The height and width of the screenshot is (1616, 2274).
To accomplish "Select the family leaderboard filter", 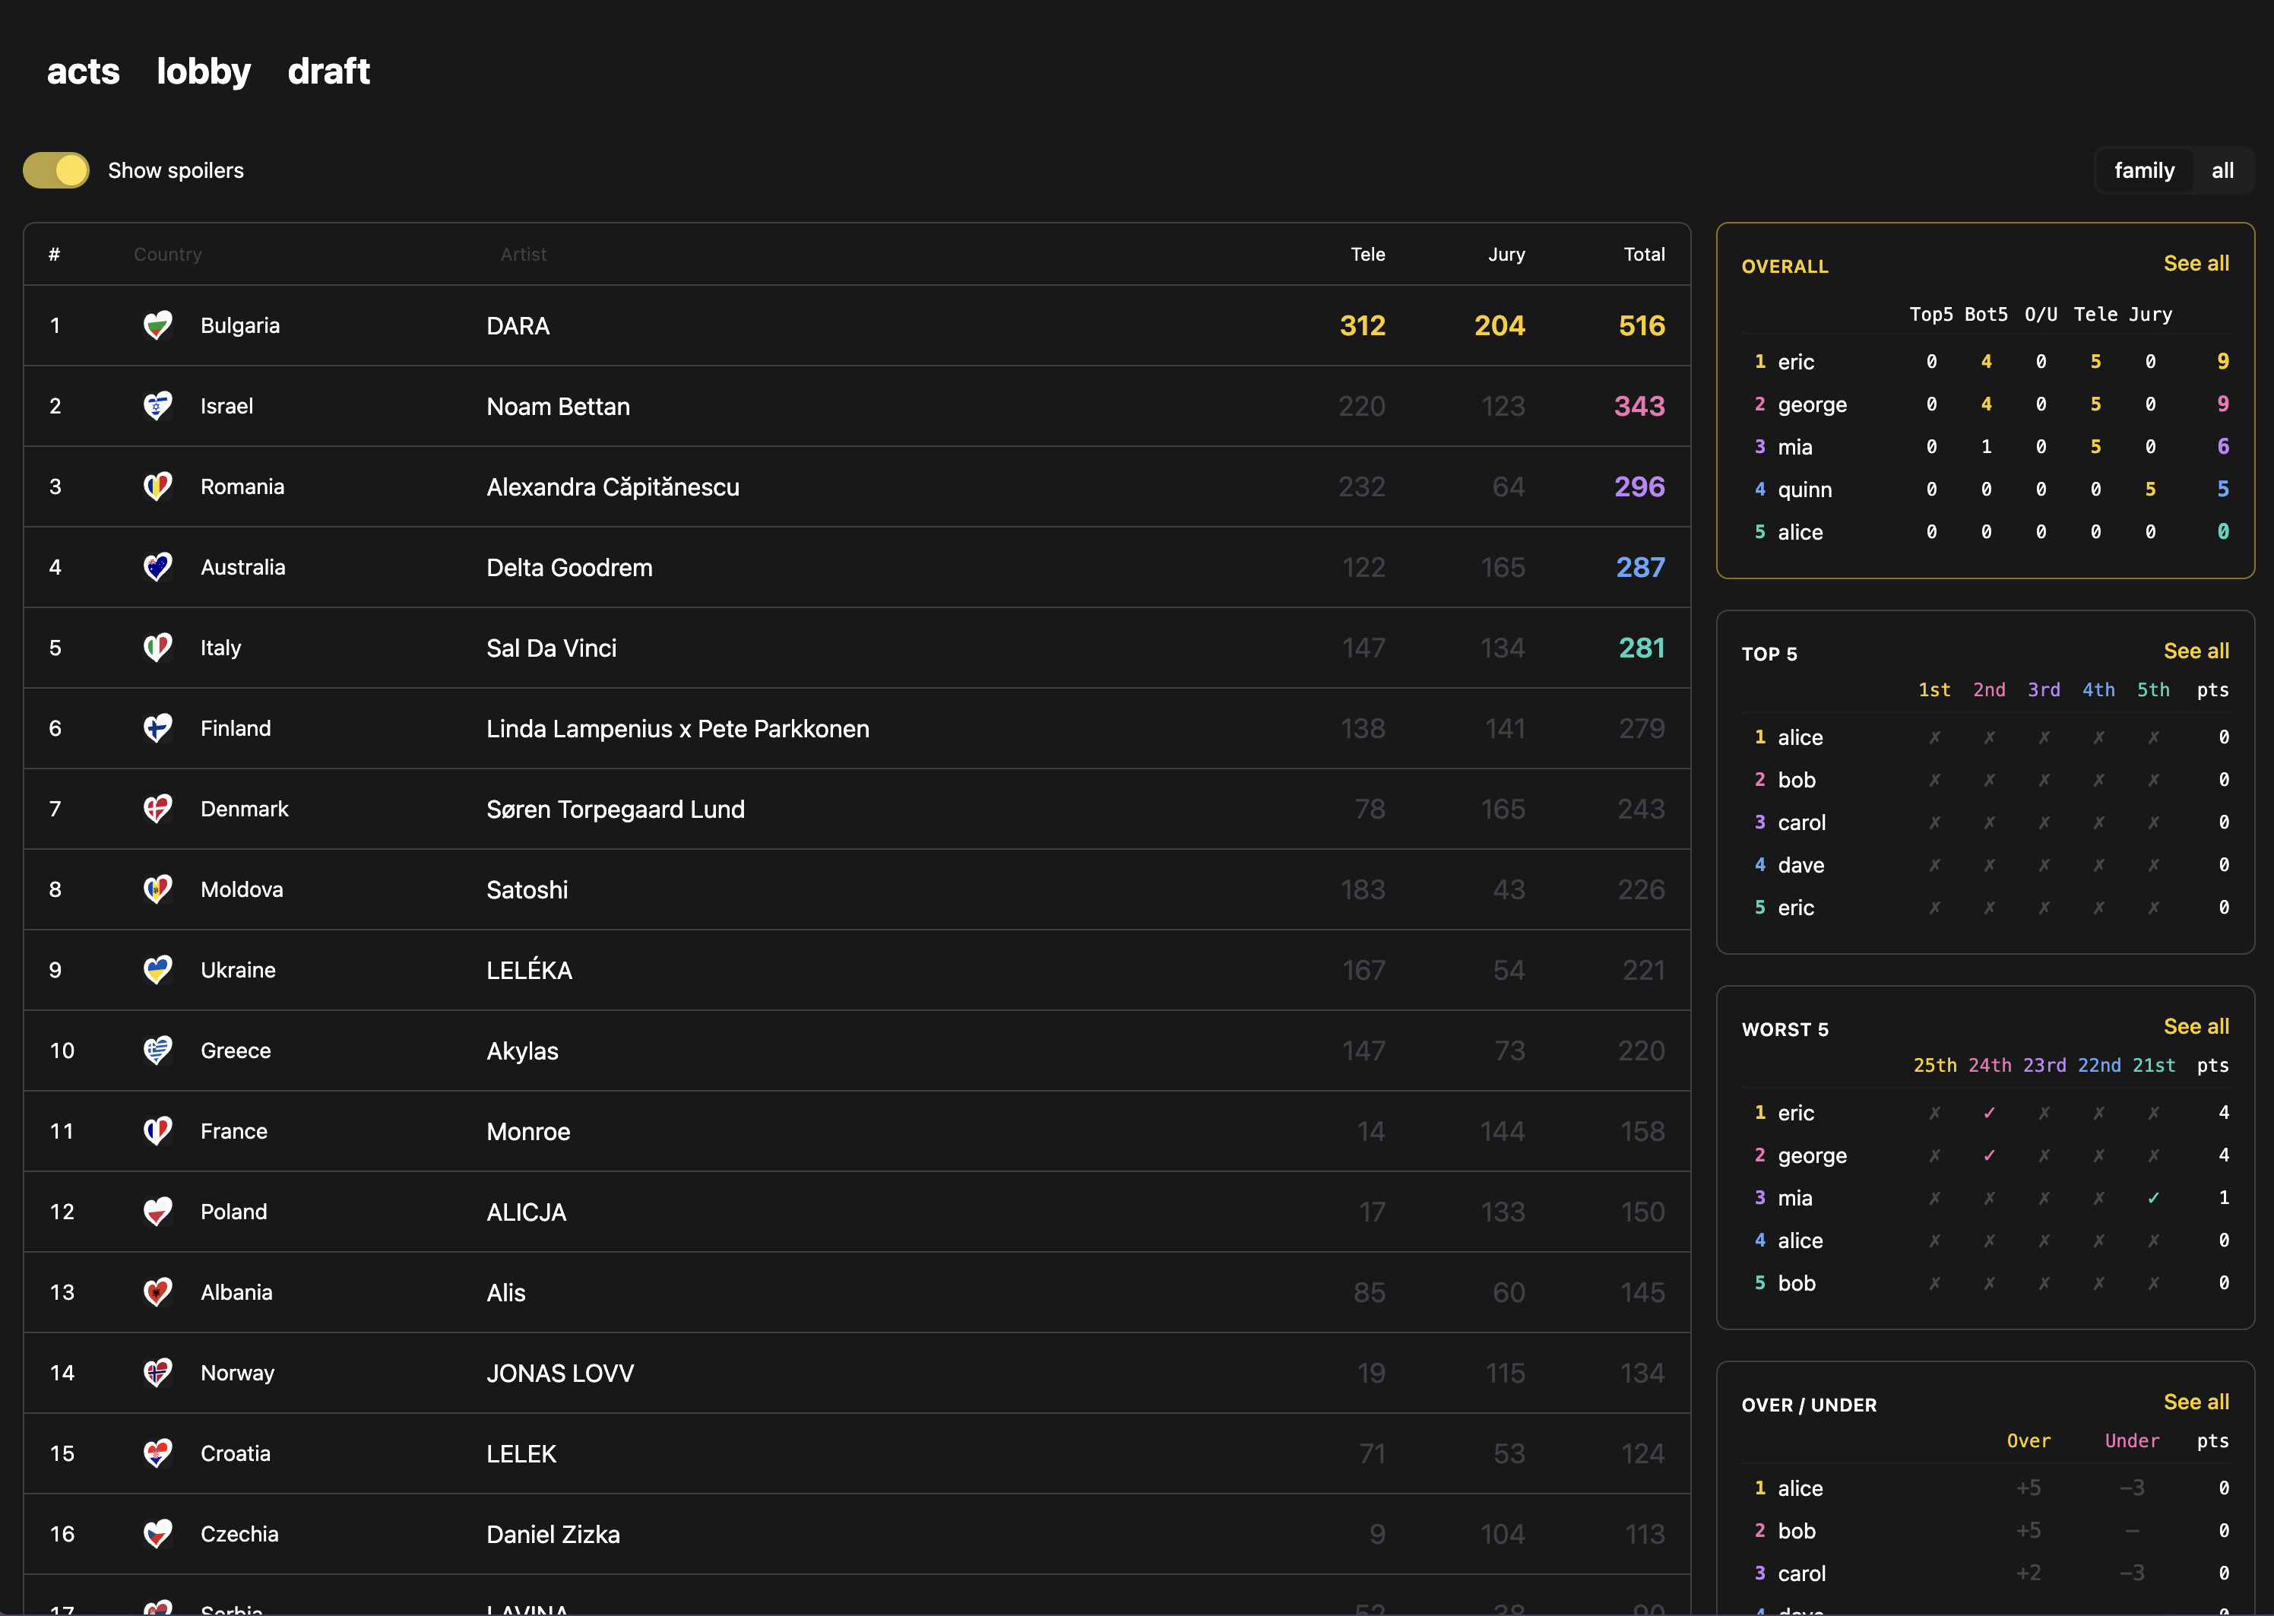I will tap(2144, 170).
